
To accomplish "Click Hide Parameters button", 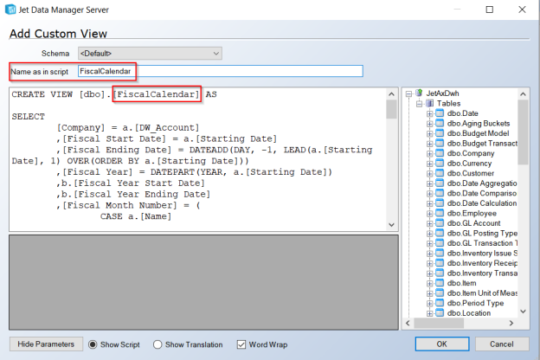I will tap(46, 344).
